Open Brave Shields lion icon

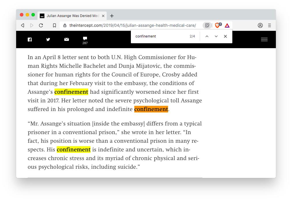218,25
